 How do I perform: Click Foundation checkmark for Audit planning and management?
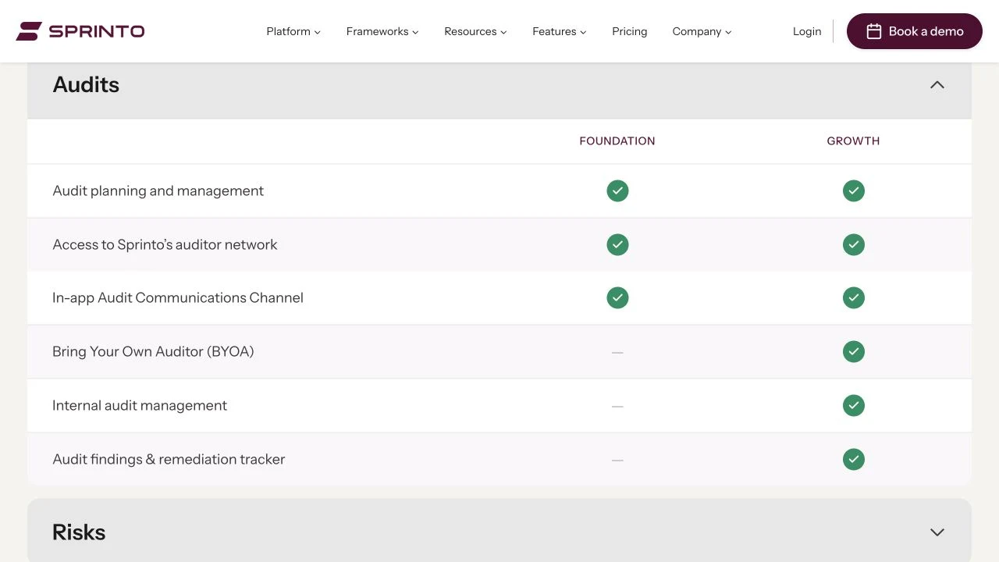pyautogui.click(x=617, y=190)
